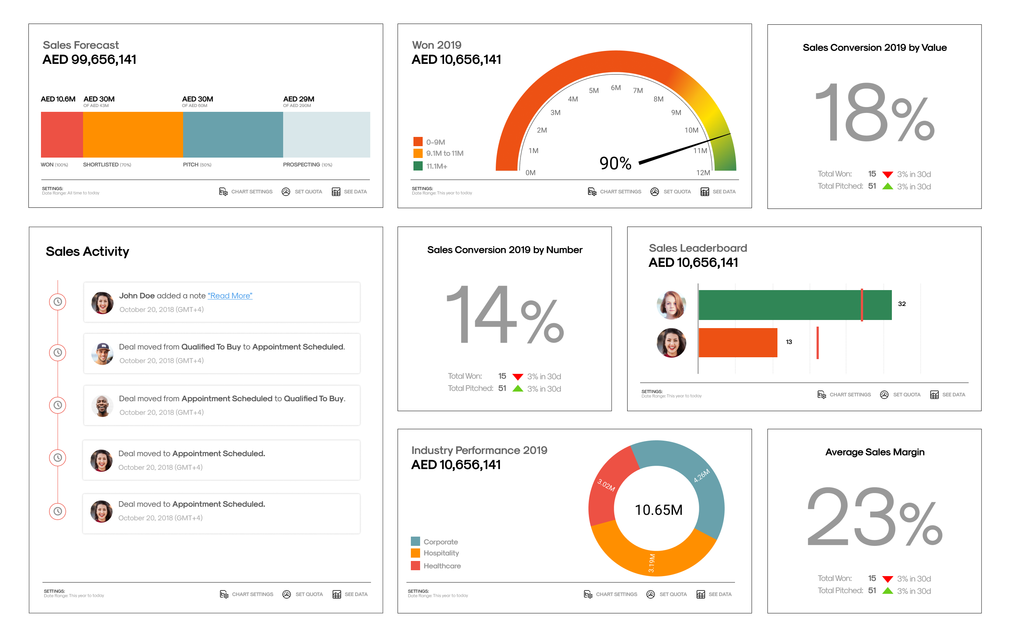Viewport: 1010px width, 637px height.
Task: Click the top salesperson's avatar on the leaderboard
Action: [671, 304]
